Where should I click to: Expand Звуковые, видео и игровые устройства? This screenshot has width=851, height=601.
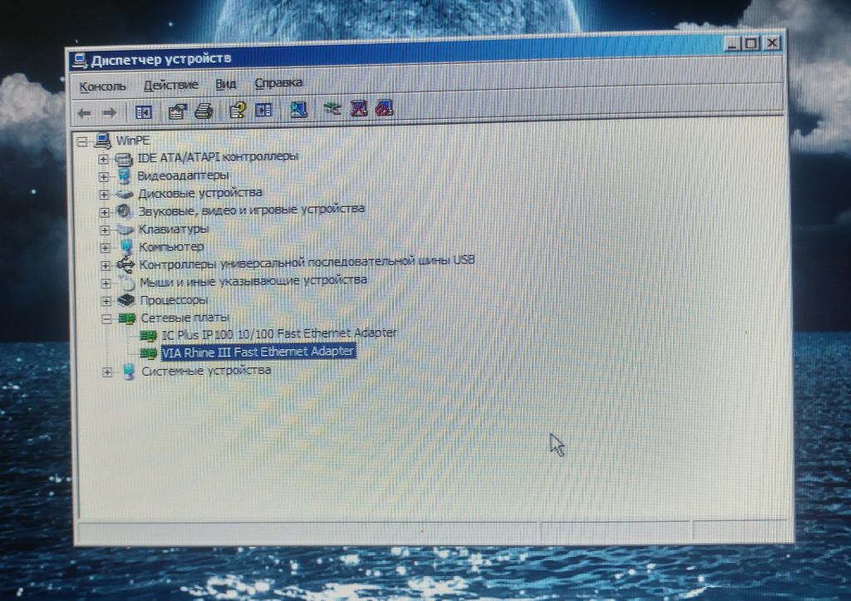(x=104, y=212)
